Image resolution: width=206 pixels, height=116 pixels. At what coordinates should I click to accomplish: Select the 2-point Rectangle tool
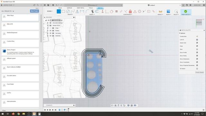click(63, 12)
